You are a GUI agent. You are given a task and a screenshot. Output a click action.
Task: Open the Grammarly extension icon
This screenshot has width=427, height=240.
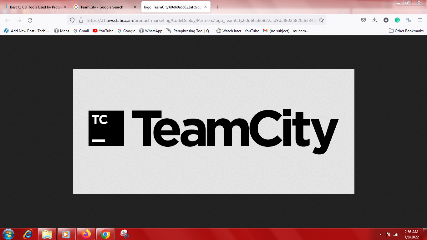pyautogui.click(x=397, y=20)
